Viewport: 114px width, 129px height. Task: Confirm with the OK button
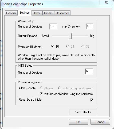78,122
